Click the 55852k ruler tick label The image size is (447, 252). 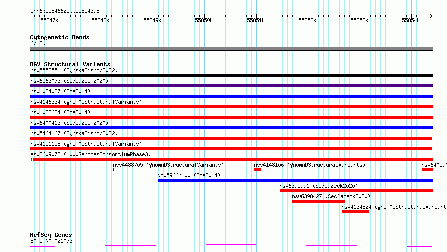[307, 20]
